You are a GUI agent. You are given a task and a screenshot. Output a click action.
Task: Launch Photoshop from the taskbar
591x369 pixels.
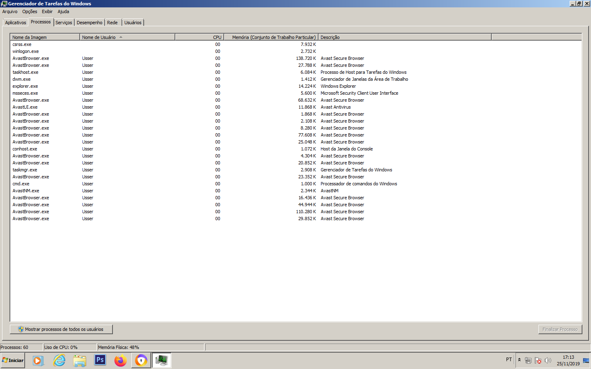coord(100,360)
